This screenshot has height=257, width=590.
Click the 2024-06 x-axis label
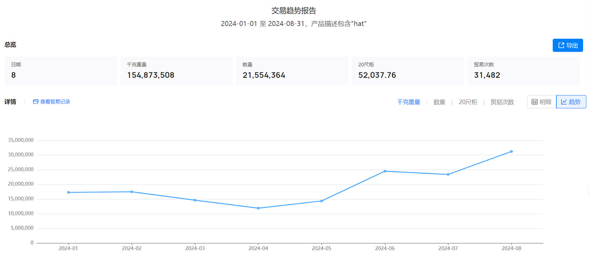pyautogui.click(x=385, y=249)
